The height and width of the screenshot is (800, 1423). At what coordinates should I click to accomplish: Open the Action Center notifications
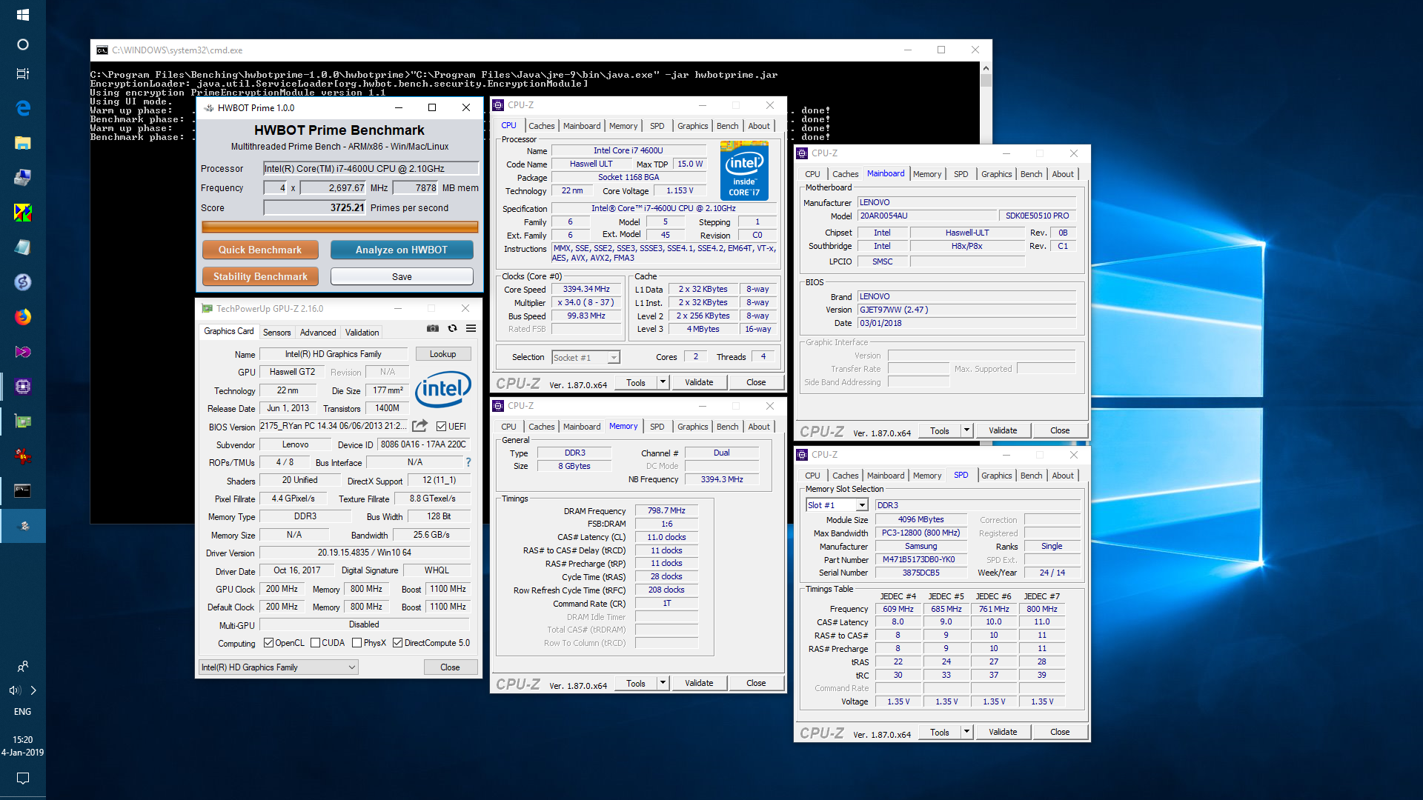tap(22, 779)
